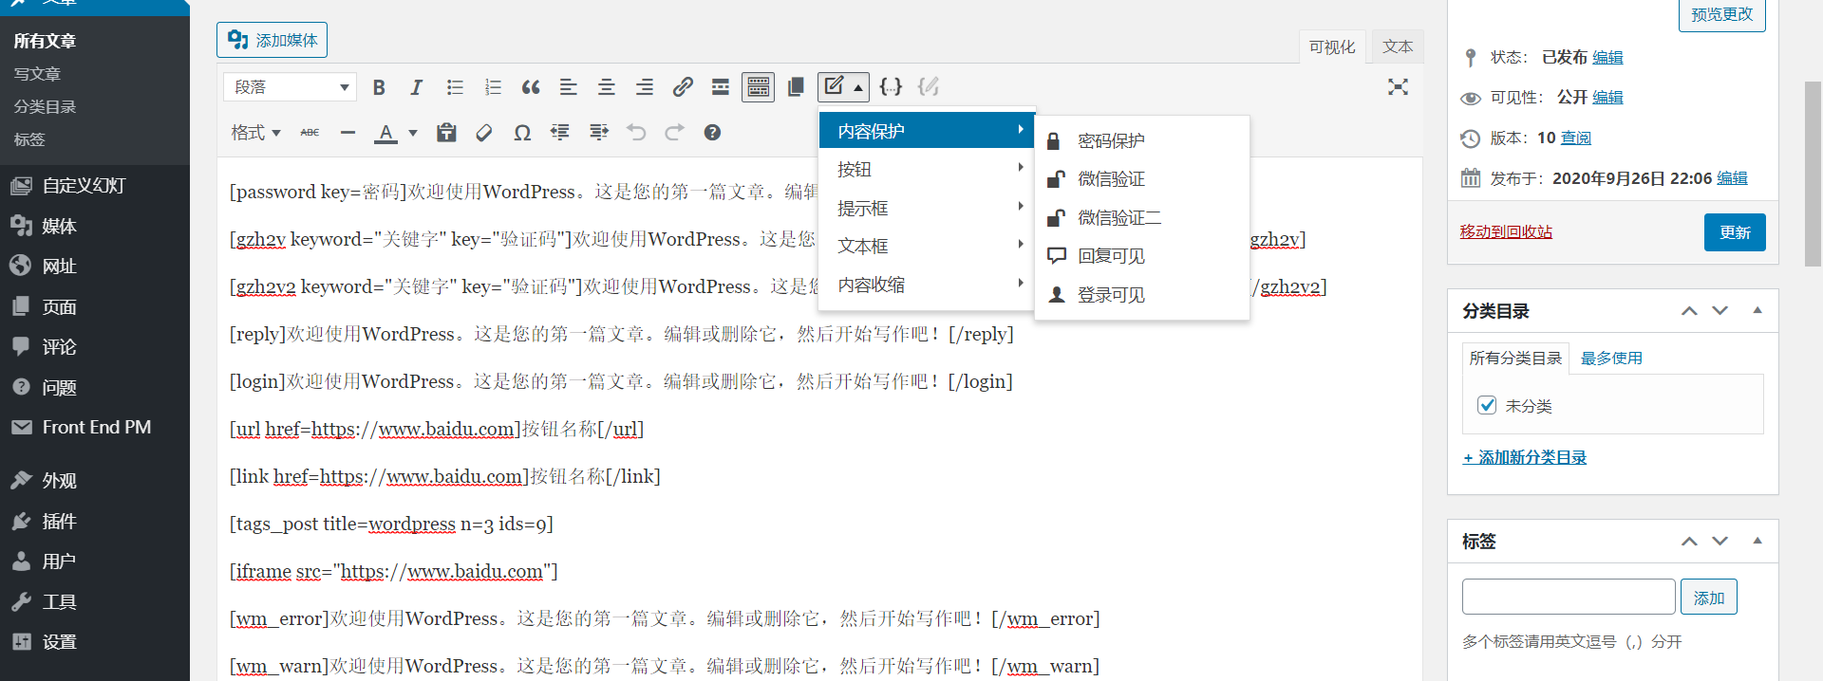Click the Italic formatting icon
This screenshot has height=681, width=1823.
(x=416, y=87)
